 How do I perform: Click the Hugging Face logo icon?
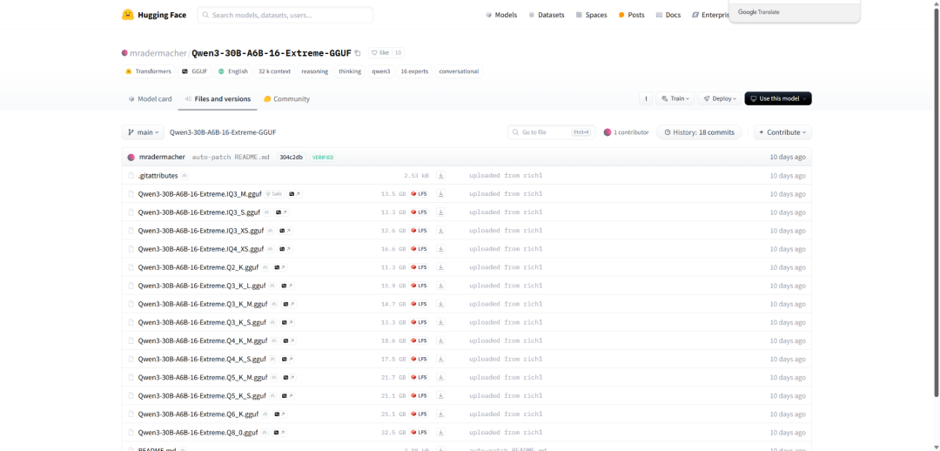[127, 15]
